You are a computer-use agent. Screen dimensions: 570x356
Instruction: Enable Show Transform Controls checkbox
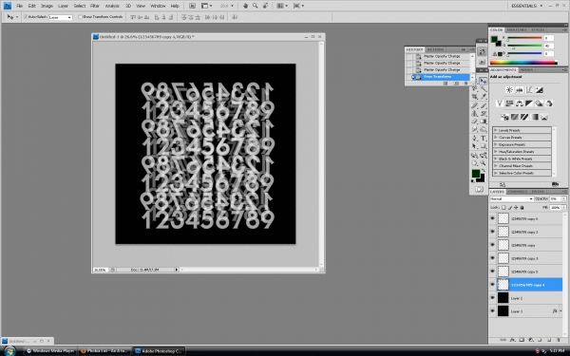(81, 17)
